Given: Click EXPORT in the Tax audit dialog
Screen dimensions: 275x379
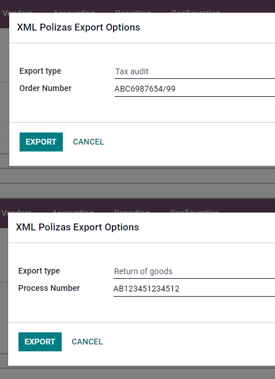Looking at the screenshot, I should point(41,142).
